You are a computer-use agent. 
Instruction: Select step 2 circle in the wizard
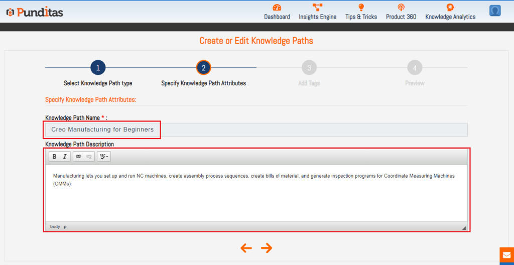coord(203,68)
